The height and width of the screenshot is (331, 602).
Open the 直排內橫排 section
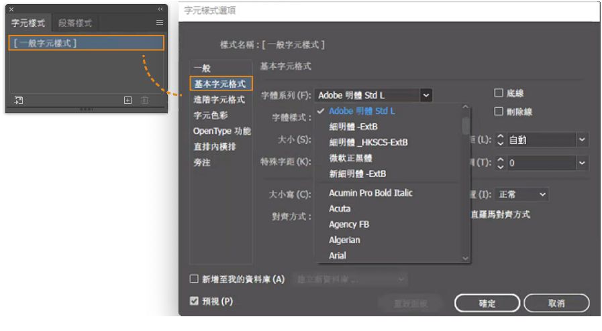pos(215,147)
